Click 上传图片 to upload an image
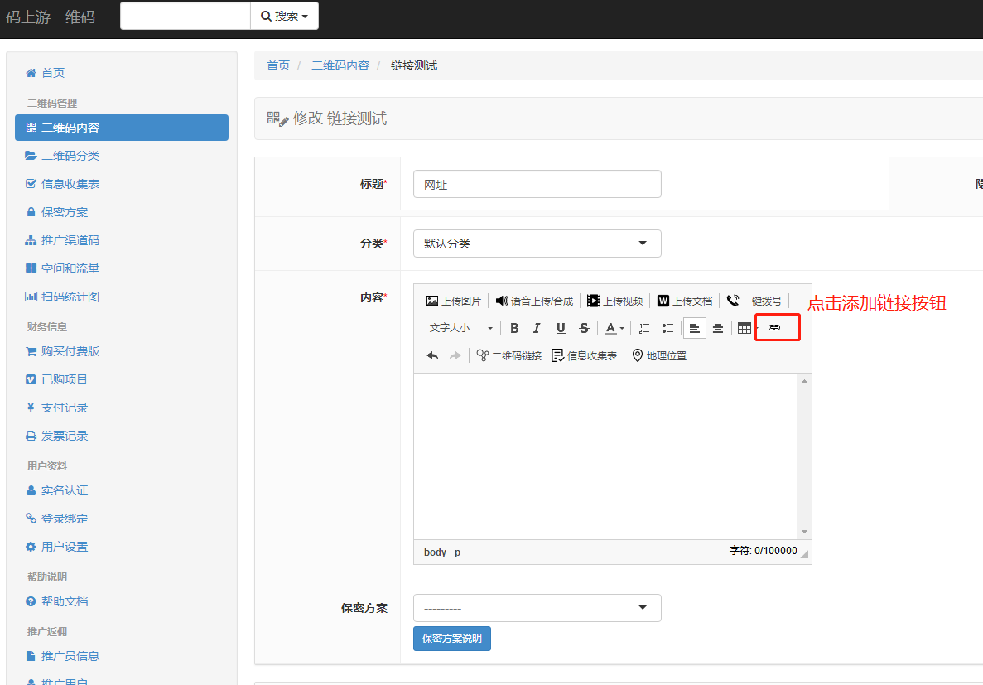The image size is (983, 685). tap(453, 301)
